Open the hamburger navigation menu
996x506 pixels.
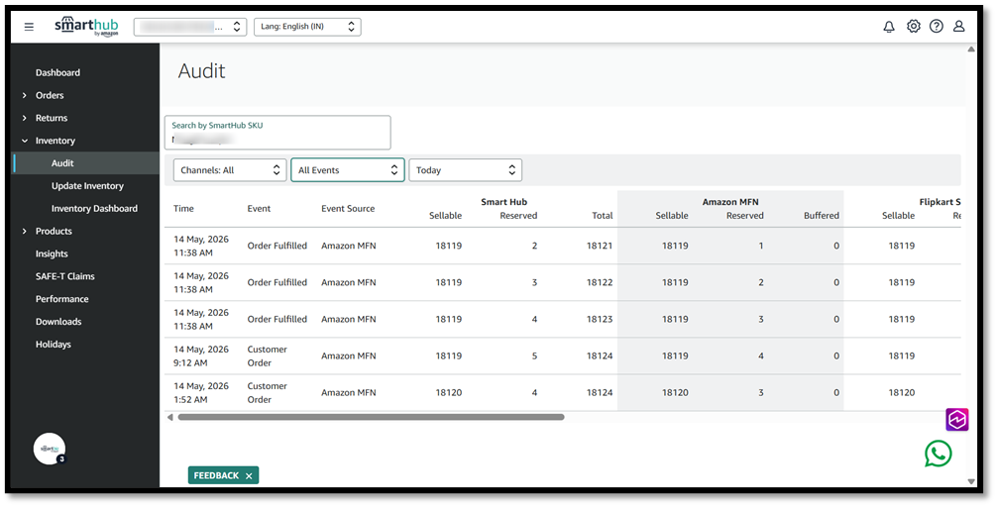tap(29, 27)
